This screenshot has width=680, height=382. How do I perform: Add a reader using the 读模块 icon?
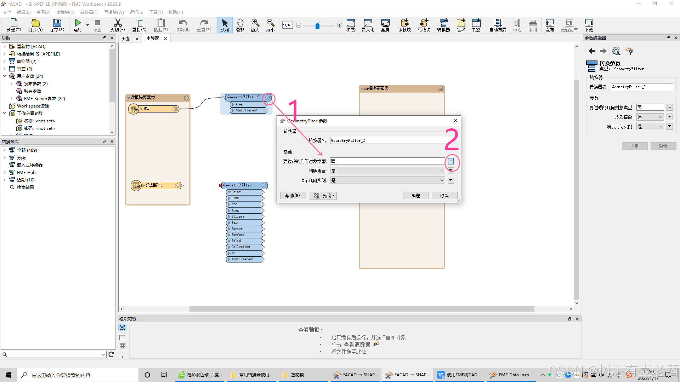tap(404, 25)
